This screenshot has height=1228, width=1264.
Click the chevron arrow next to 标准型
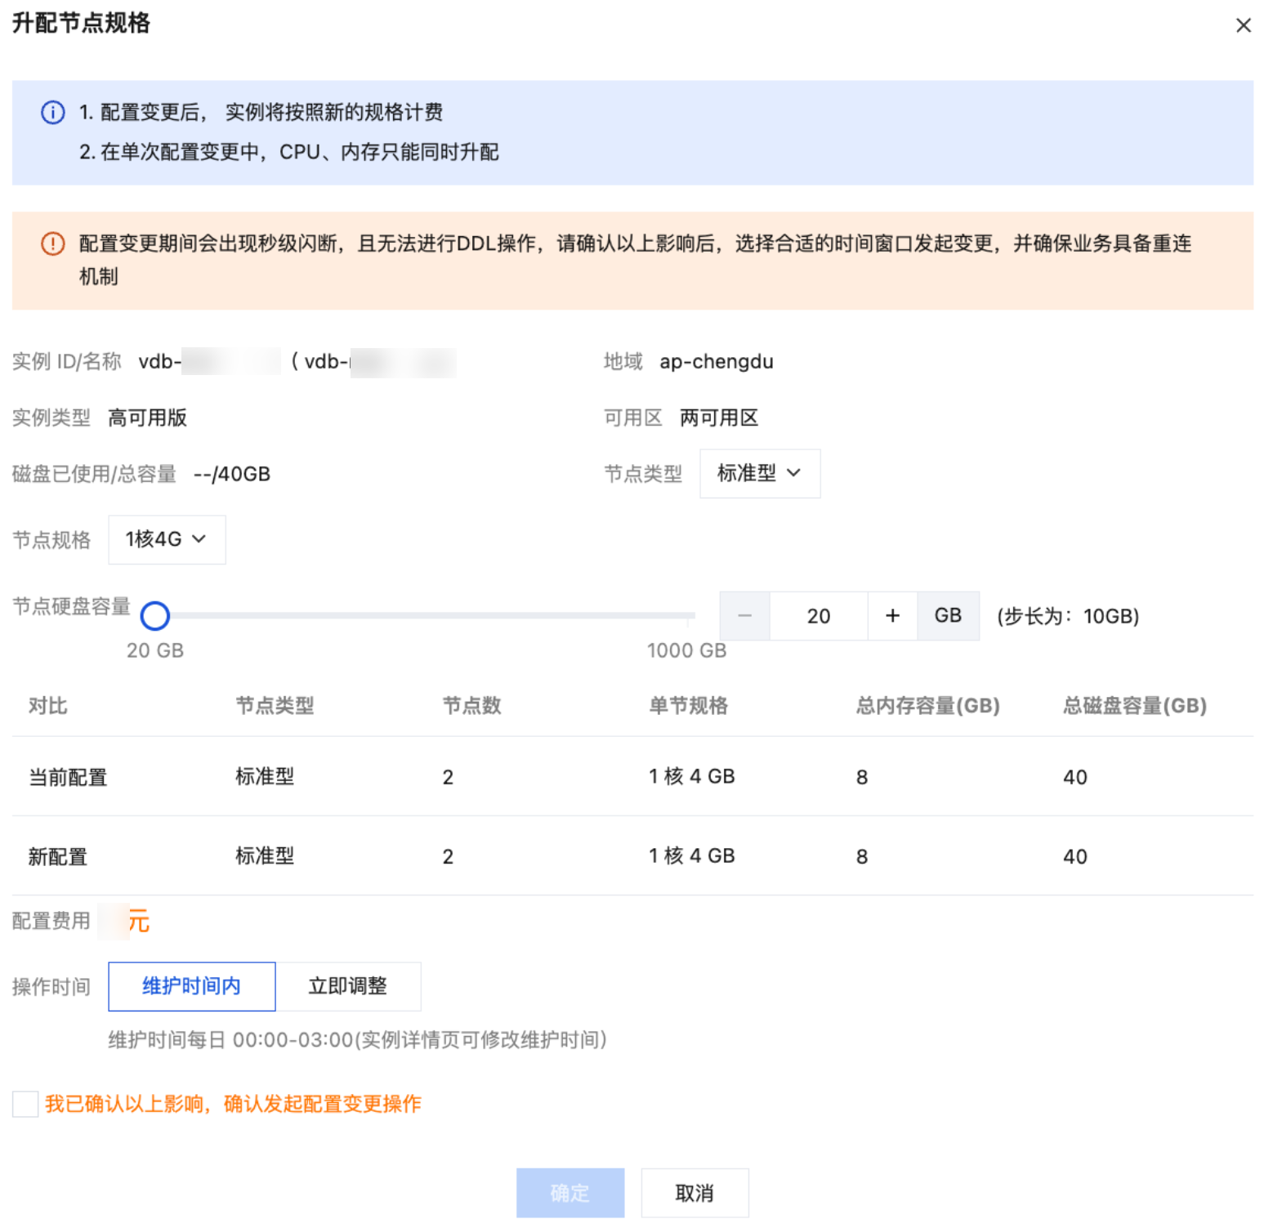point(793,473)
